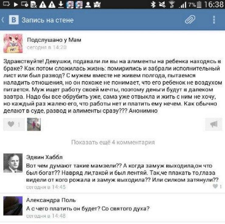Tap the back arrow in header
225x224 pixels.
[x=3, y=20]
